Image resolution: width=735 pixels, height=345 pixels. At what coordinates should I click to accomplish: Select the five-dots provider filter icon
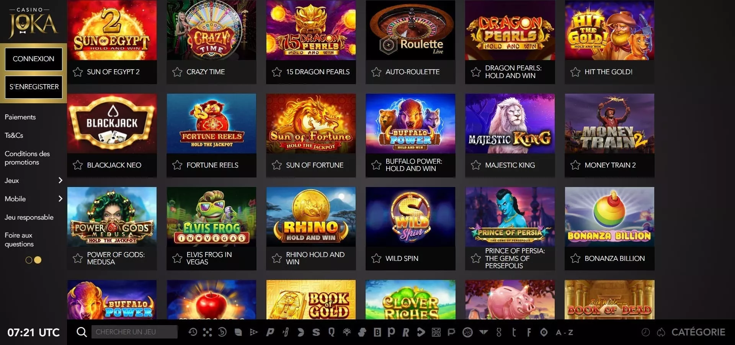207,332
